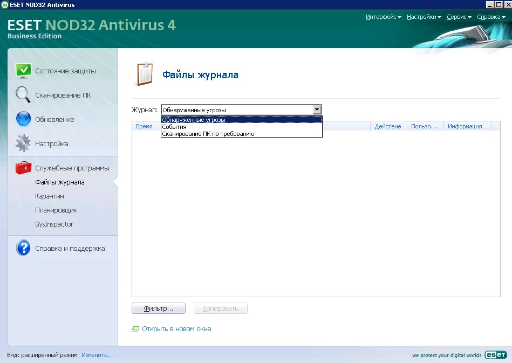512x363 pixels.
Task: Select Служебные программы in sidebar
Action: pyautogui.click(x=72, y=168)
